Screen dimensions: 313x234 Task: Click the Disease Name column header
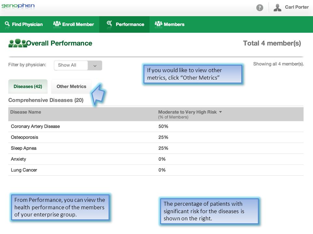coord(25,112)
